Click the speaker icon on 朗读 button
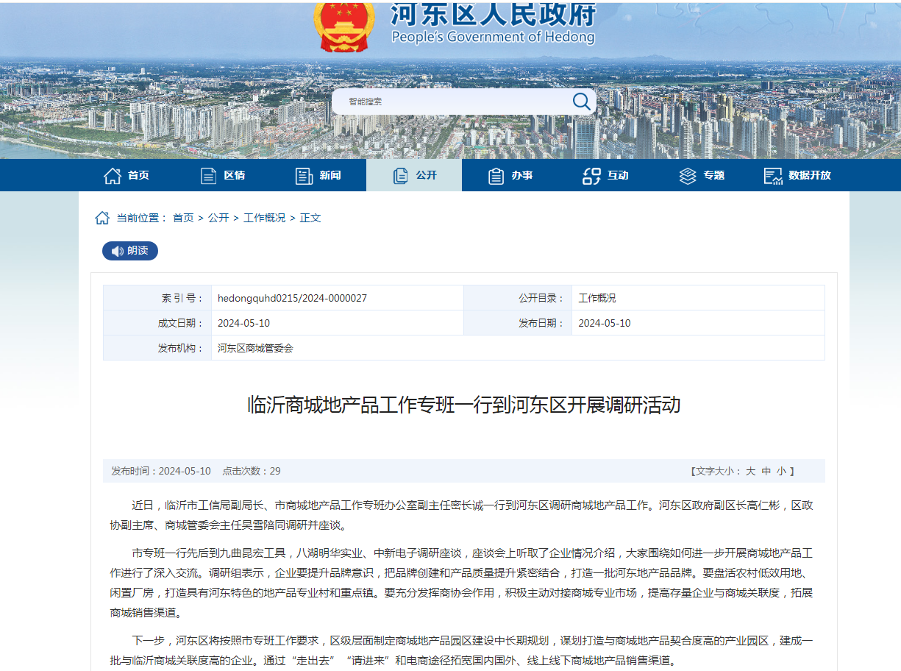This screenshot has width=901, height=671. (117, 251)
